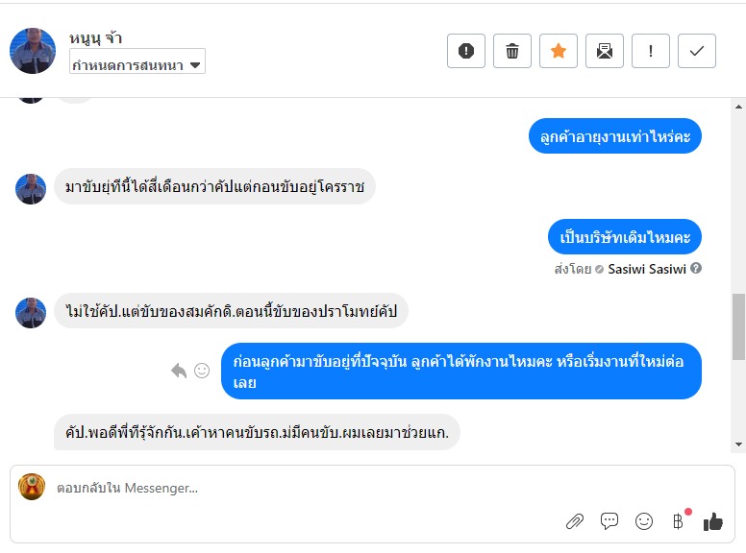Click the ตอบกลับใน Messenger input field
The image size is (746, 553).
288,488
